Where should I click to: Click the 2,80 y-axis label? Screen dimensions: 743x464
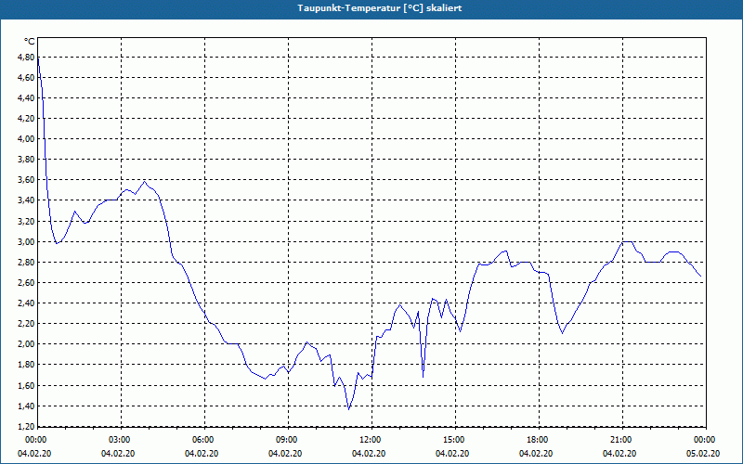pyautogui.click(x=26, y=262)
